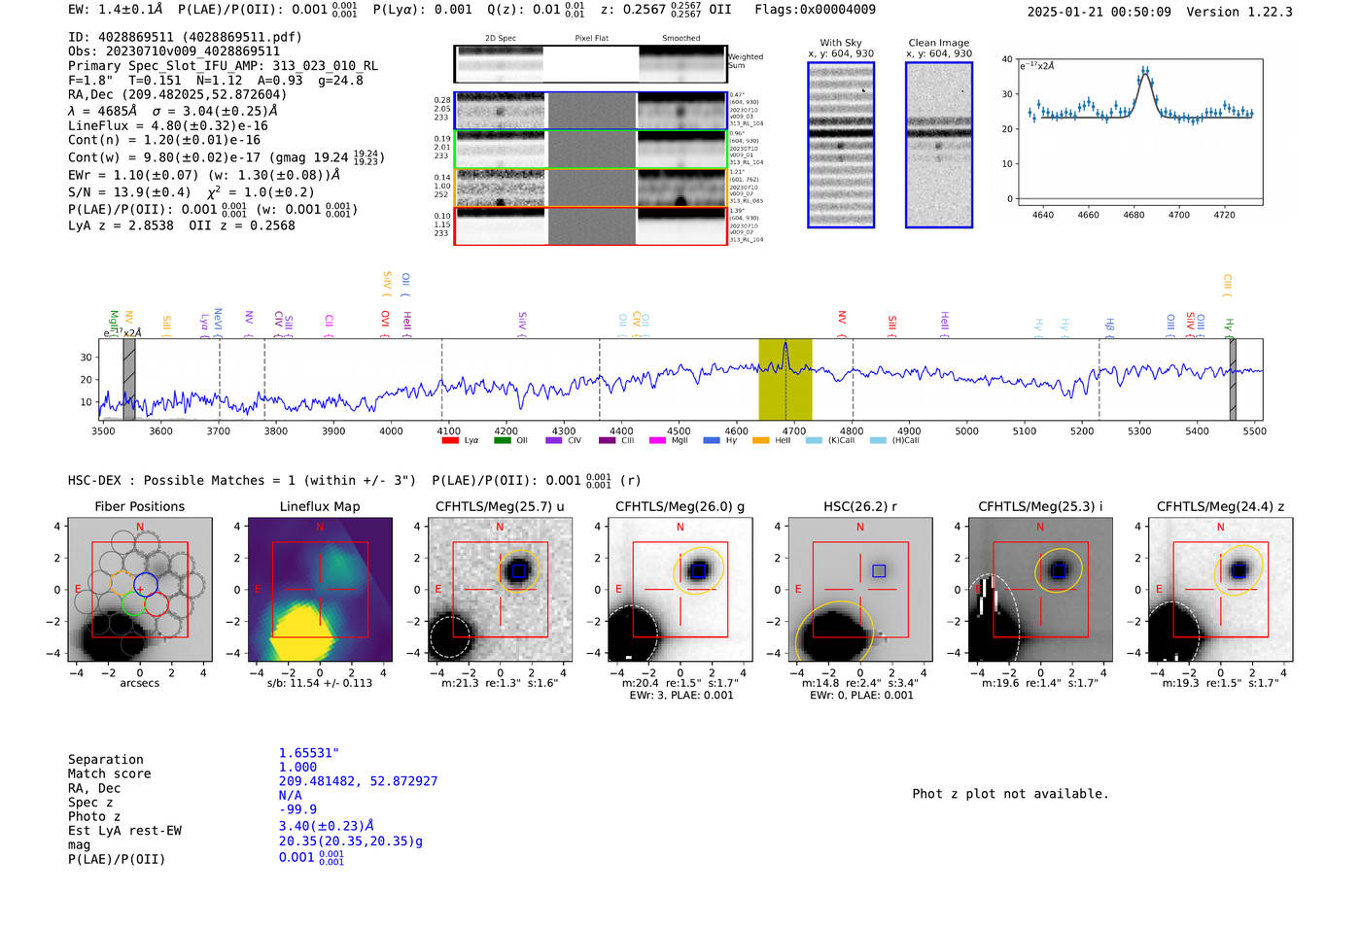Open the Fiber Positions thumbnail
This screenshot has height=926, width=1361.
pyautogui.click(x=140, y=589)
